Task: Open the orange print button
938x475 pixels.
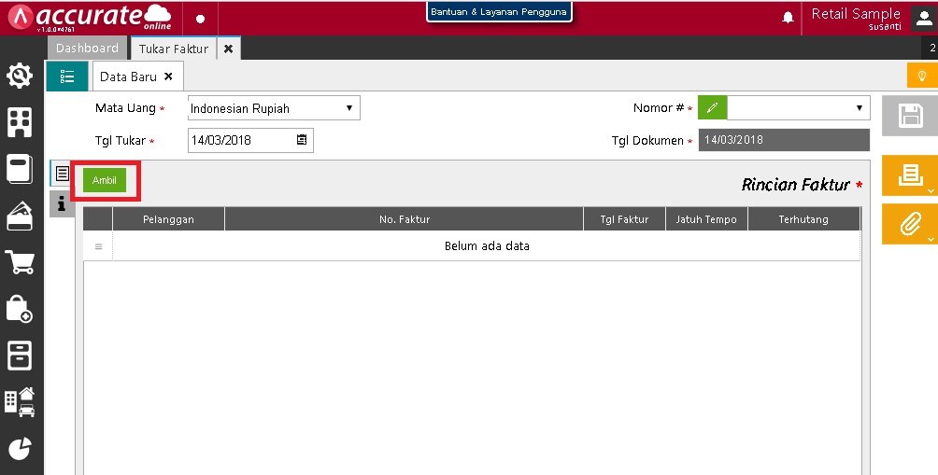Action: (x=909, y=176)
